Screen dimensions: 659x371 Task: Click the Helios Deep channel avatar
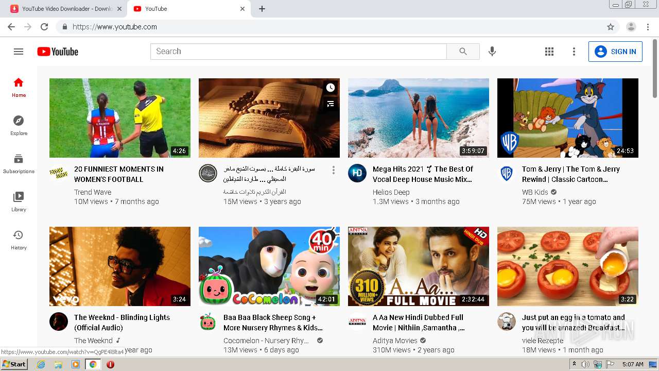(357, 173)
